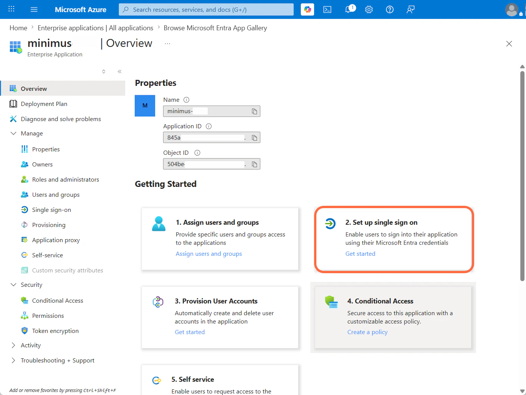Click the scrollbar down arrow
526x395 pixels.
coord(522,391)
